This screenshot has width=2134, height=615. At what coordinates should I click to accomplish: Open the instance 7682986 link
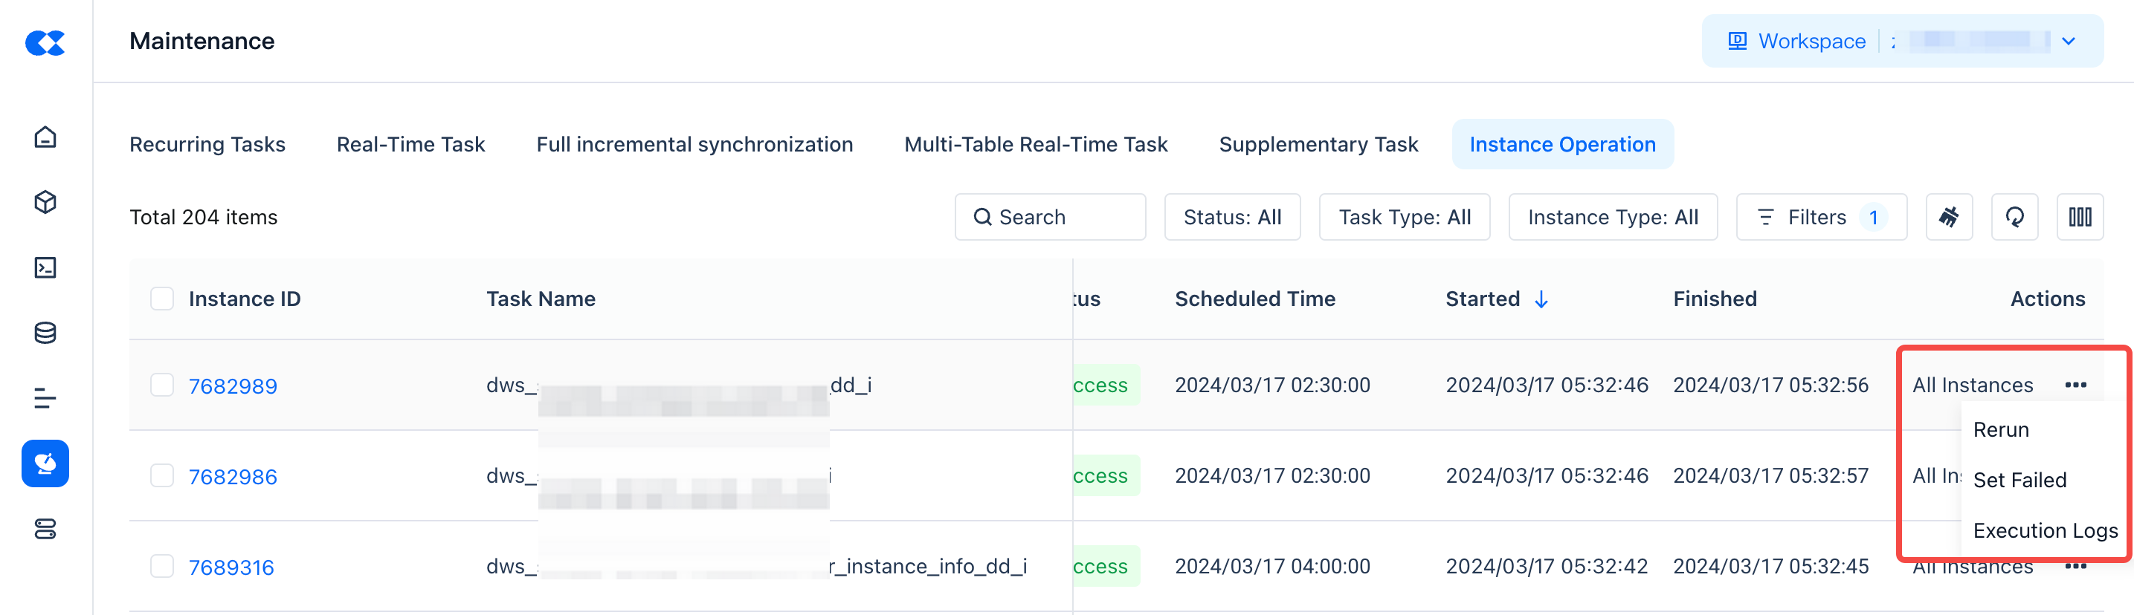pyautogui.click(x=233, y=477)
